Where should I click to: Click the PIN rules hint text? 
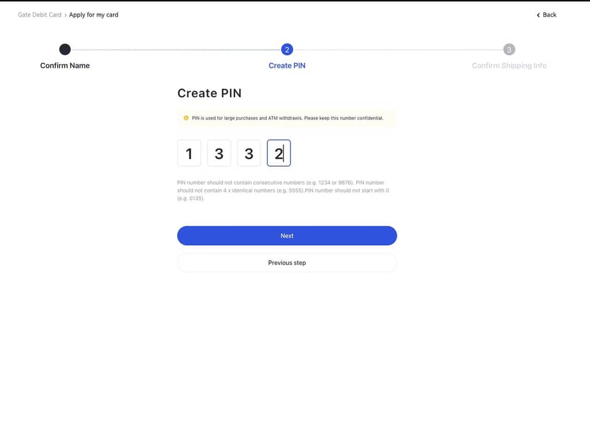(x=283, y=190)
